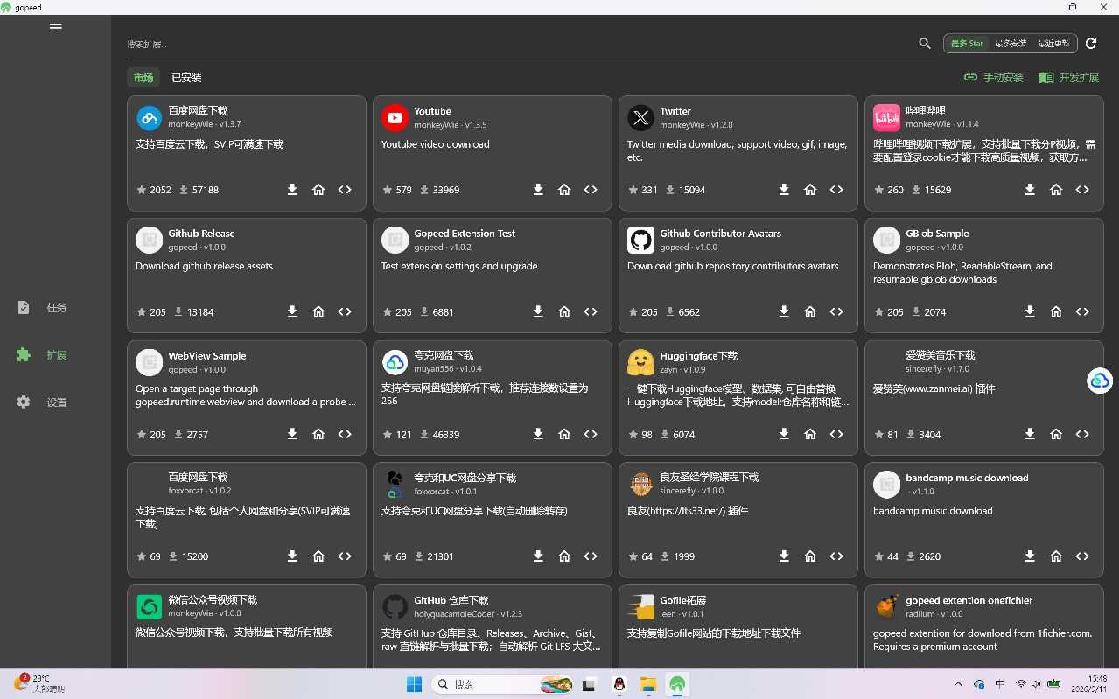The image size is (1119, 699).
Task: Expand the system tray hidden icons chevron
Action: pyautogui.click(x=958, y=684)
